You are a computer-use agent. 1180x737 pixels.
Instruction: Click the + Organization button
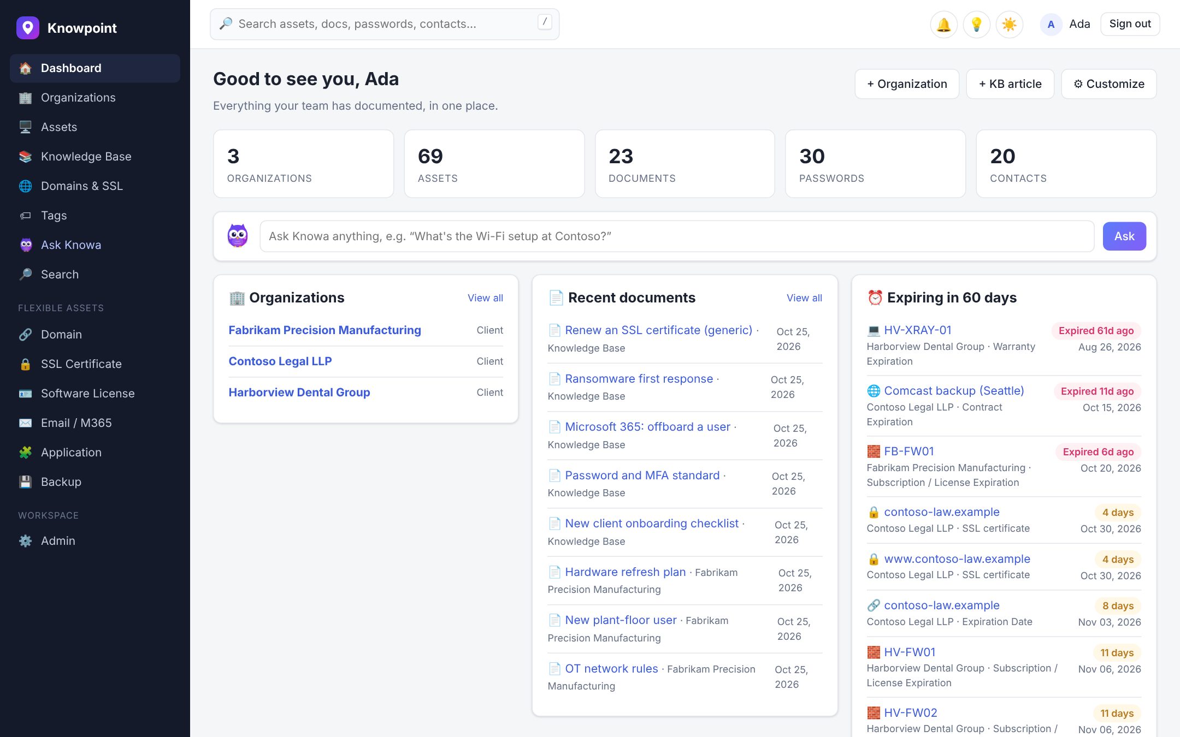click(907, 84)
